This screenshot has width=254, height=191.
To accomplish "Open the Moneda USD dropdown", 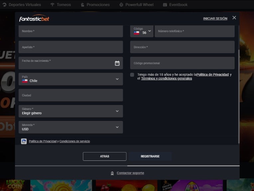I will point(71,127).
